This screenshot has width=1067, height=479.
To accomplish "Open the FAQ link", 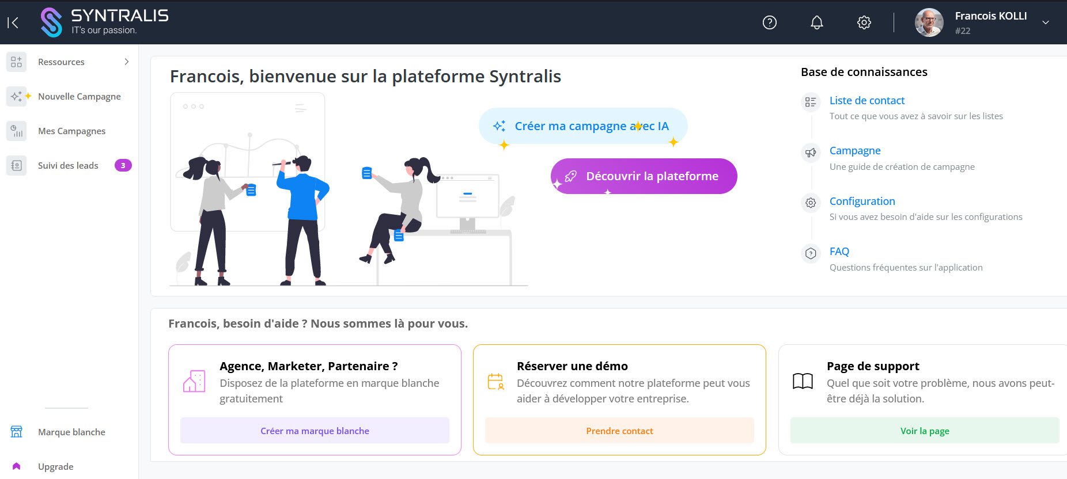I will (839, 251).
